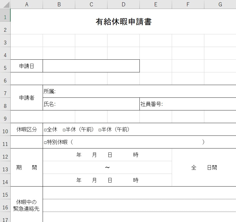
Task: Click the blank field beside 申請日
Action: [x=91, y=66]
